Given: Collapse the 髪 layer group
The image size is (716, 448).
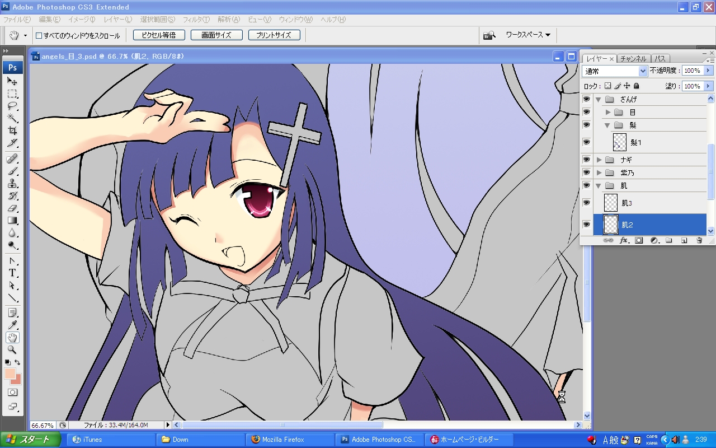Looking at the screenshot, I should tap(607, 125).
